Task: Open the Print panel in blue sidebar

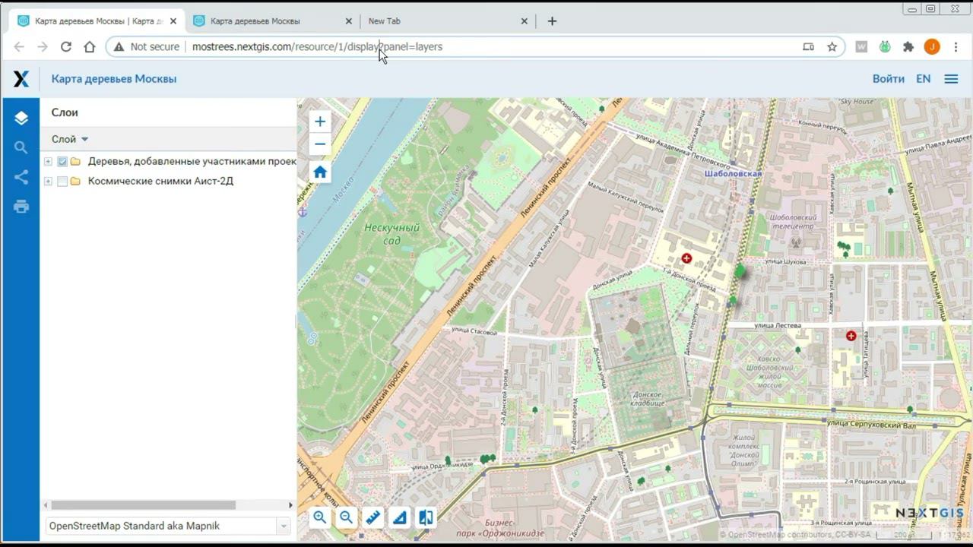Action: click(21, 207)
